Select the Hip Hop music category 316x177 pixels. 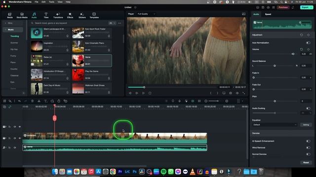14,49
